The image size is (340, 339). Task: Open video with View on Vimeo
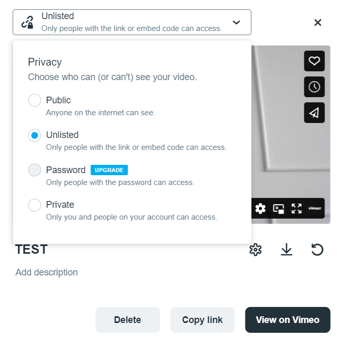(287, 320)
